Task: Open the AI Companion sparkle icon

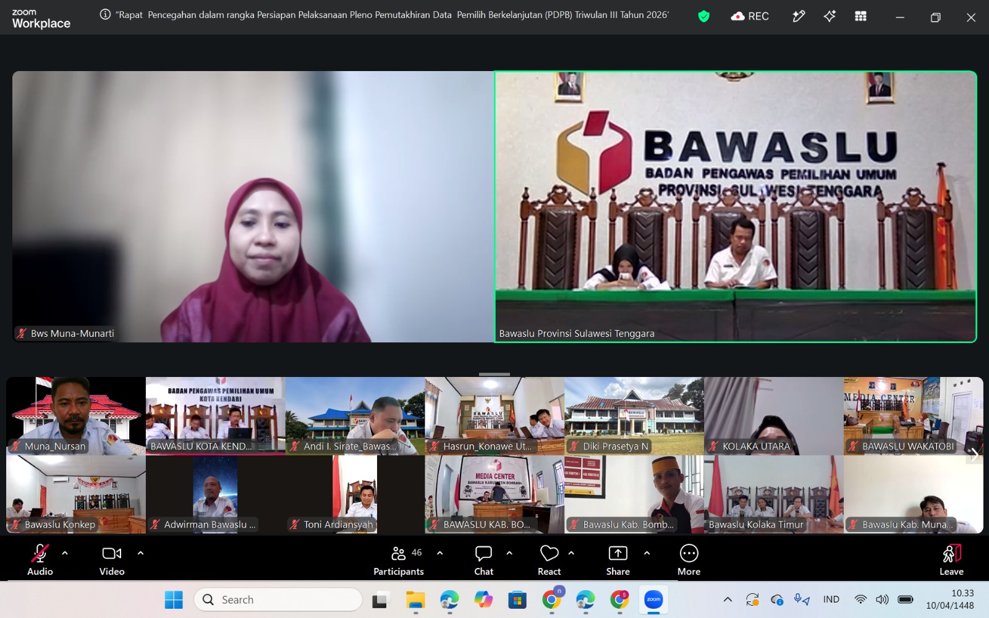Action: pos(830,16)
